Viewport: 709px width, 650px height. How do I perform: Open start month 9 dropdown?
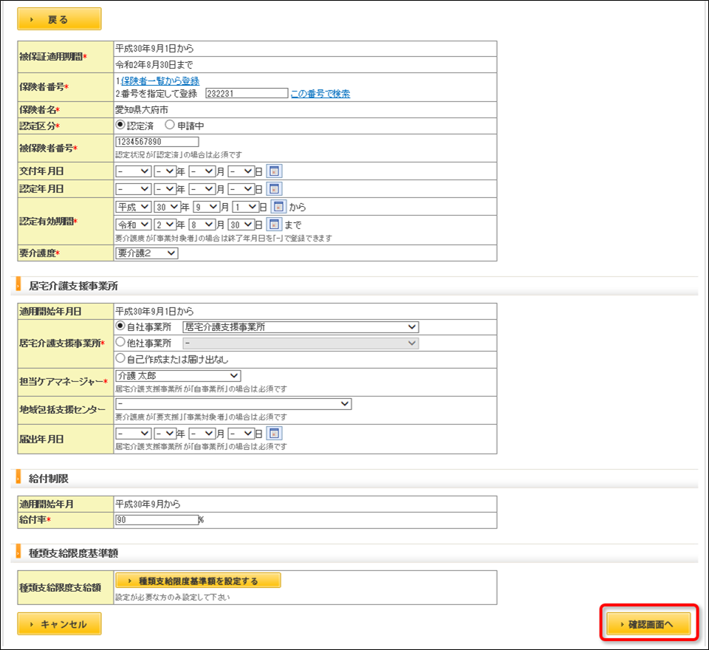coord(207,207)
